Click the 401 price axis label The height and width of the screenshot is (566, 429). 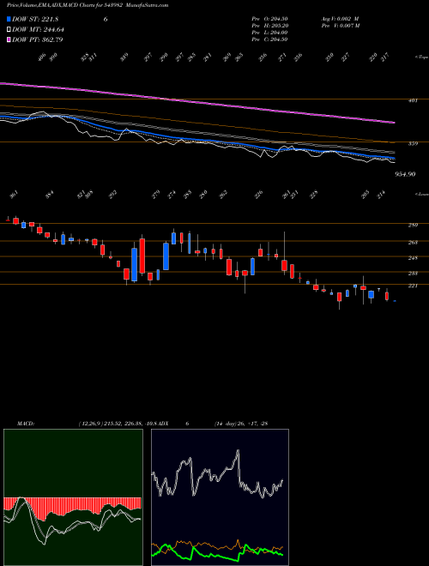413,100
